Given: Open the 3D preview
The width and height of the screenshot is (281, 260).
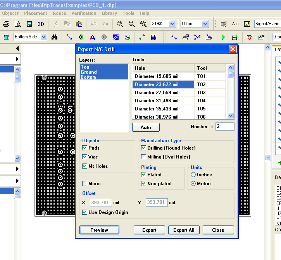Looking at the screenshot, I should pos(41,24).
